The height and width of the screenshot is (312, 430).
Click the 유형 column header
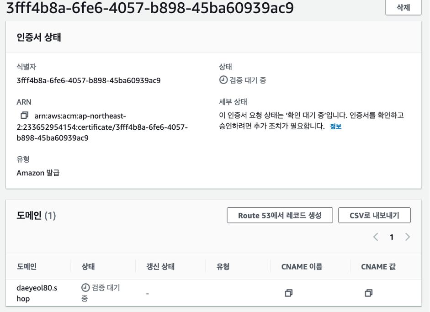(x=223, y=267)
